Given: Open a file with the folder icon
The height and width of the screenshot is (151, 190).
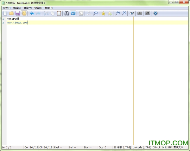Looking at the screenshot, I should click(11, 13).
